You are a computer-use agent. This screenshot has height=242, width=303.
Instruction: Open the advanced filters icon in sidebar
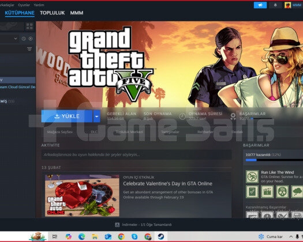29,49
